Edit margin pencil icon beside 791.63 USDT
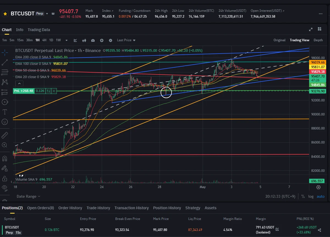 click(x=277, y=229)
